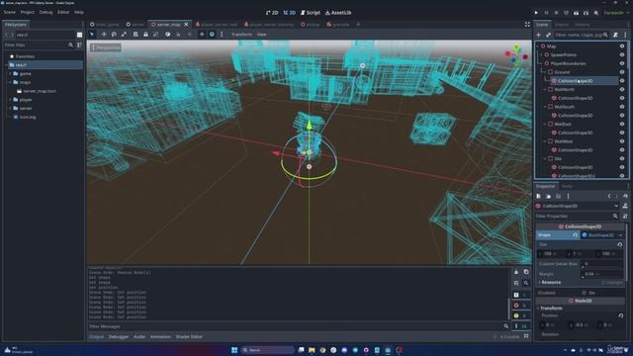The height and width of the screenshot is (356, 633).
Task: Revert the Size property reset arrow
Action: [x=620, y=244]
